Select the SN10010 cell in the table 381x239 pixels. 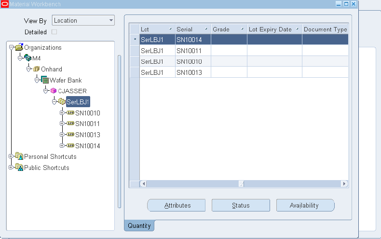(x=193, y=62)
